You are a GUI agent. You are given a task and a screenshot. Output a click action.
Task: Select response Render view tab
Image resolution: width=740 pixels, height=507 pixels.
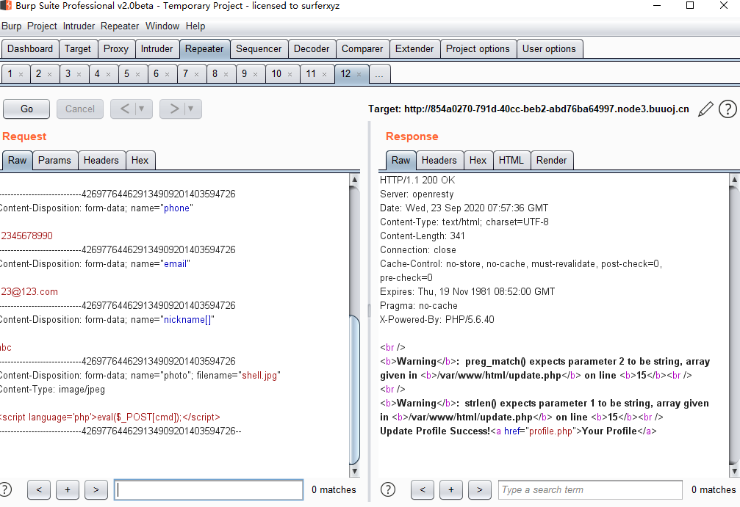[x=552, y=160]
